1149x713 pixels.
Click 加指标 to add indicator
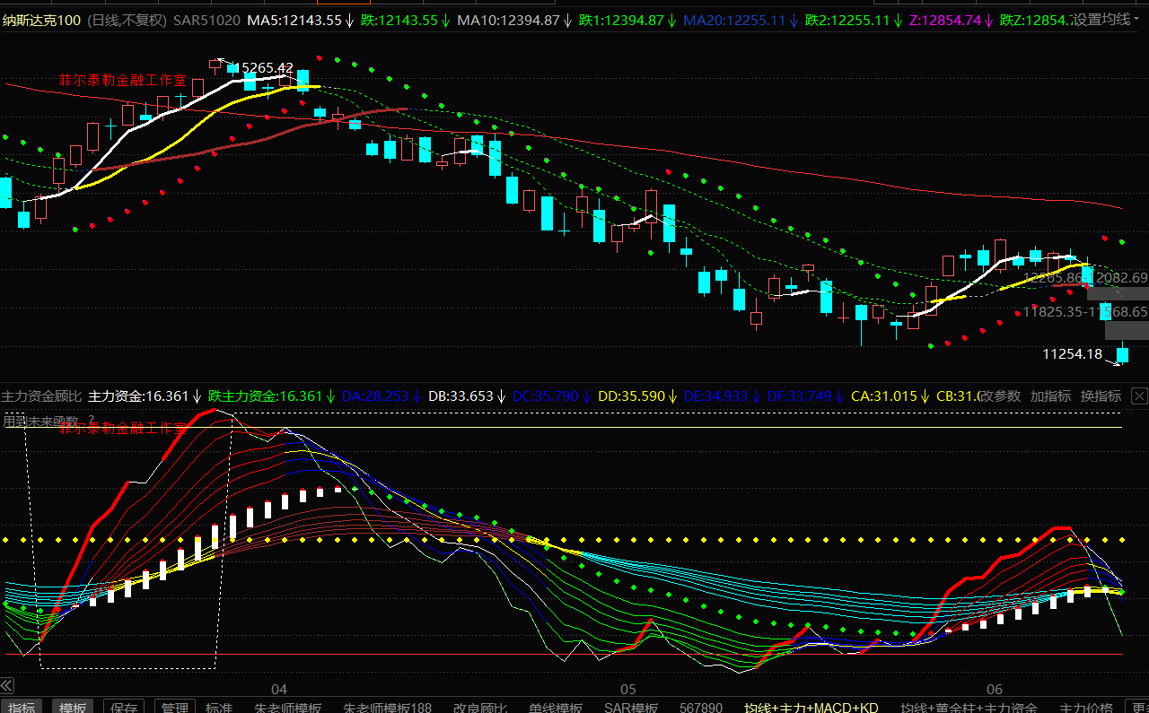(x=1050, y=396)
